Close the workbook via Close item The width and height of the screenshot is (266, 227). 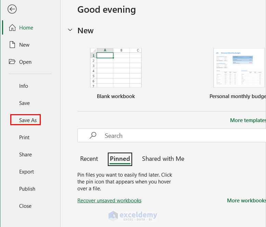pyautogui.click(x=25, y=206)
